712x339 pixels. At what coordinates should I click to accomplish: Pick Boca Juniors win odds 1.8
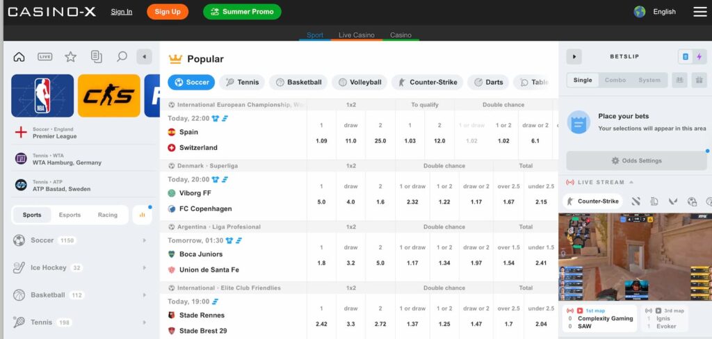pos(321,263)
